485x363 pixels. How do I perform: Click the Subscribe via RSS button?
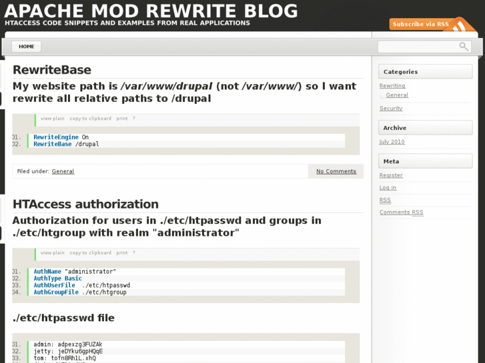click(421, 24)
